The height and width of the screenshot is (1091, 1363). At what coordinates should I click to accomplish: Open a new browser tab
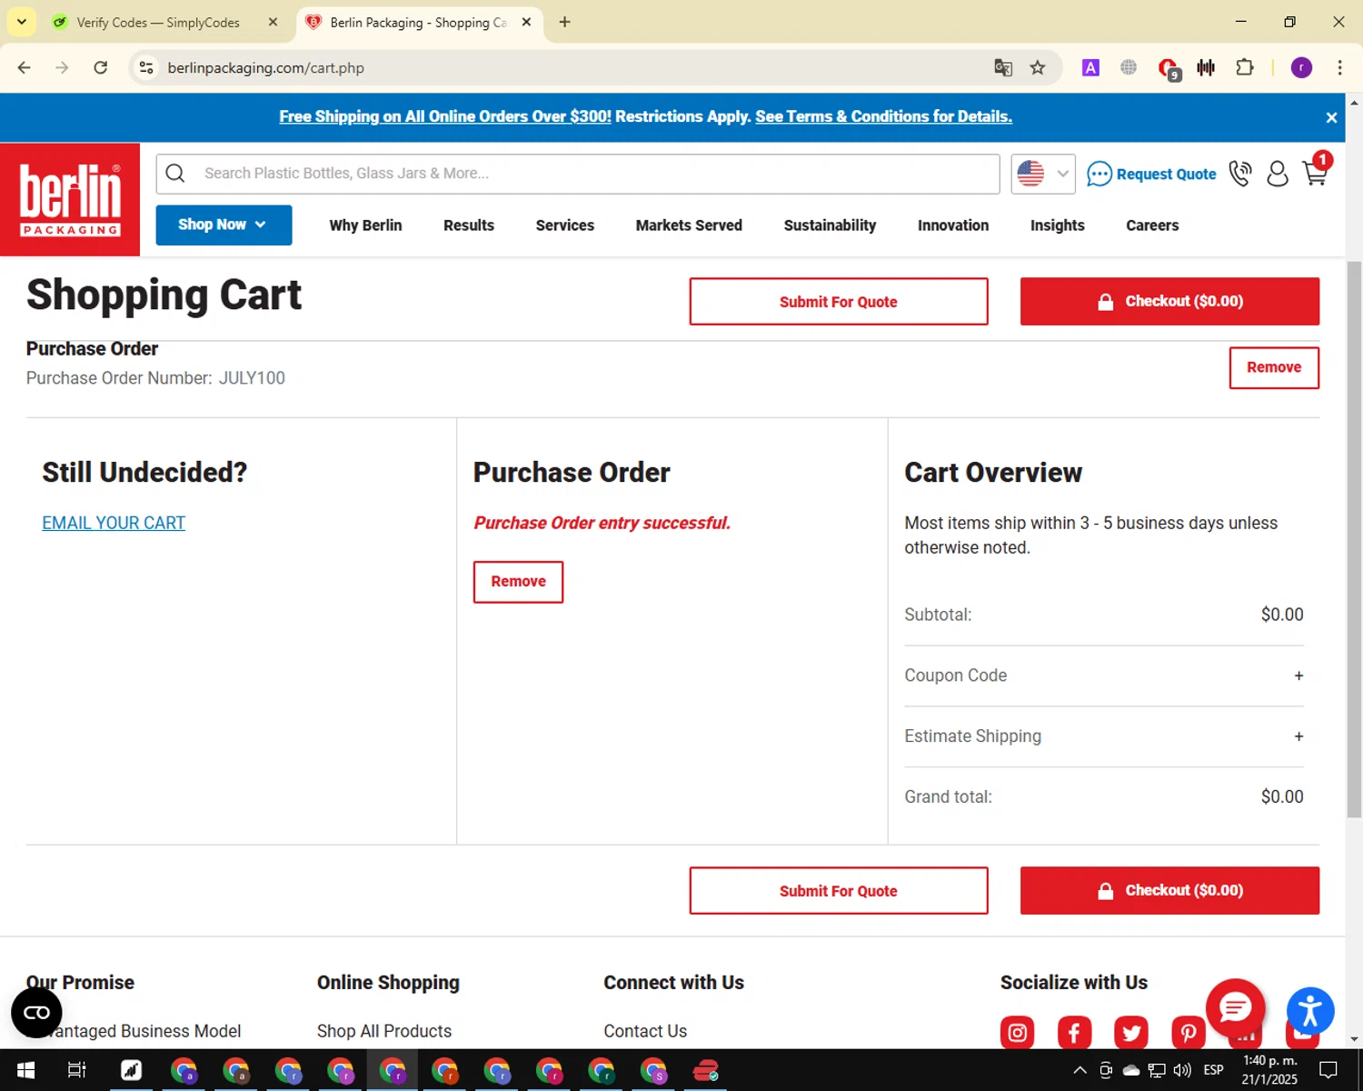click(564, 22)
